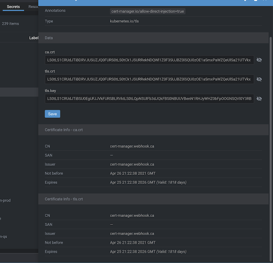Edit the ca.crt data field

coord(149,60)
